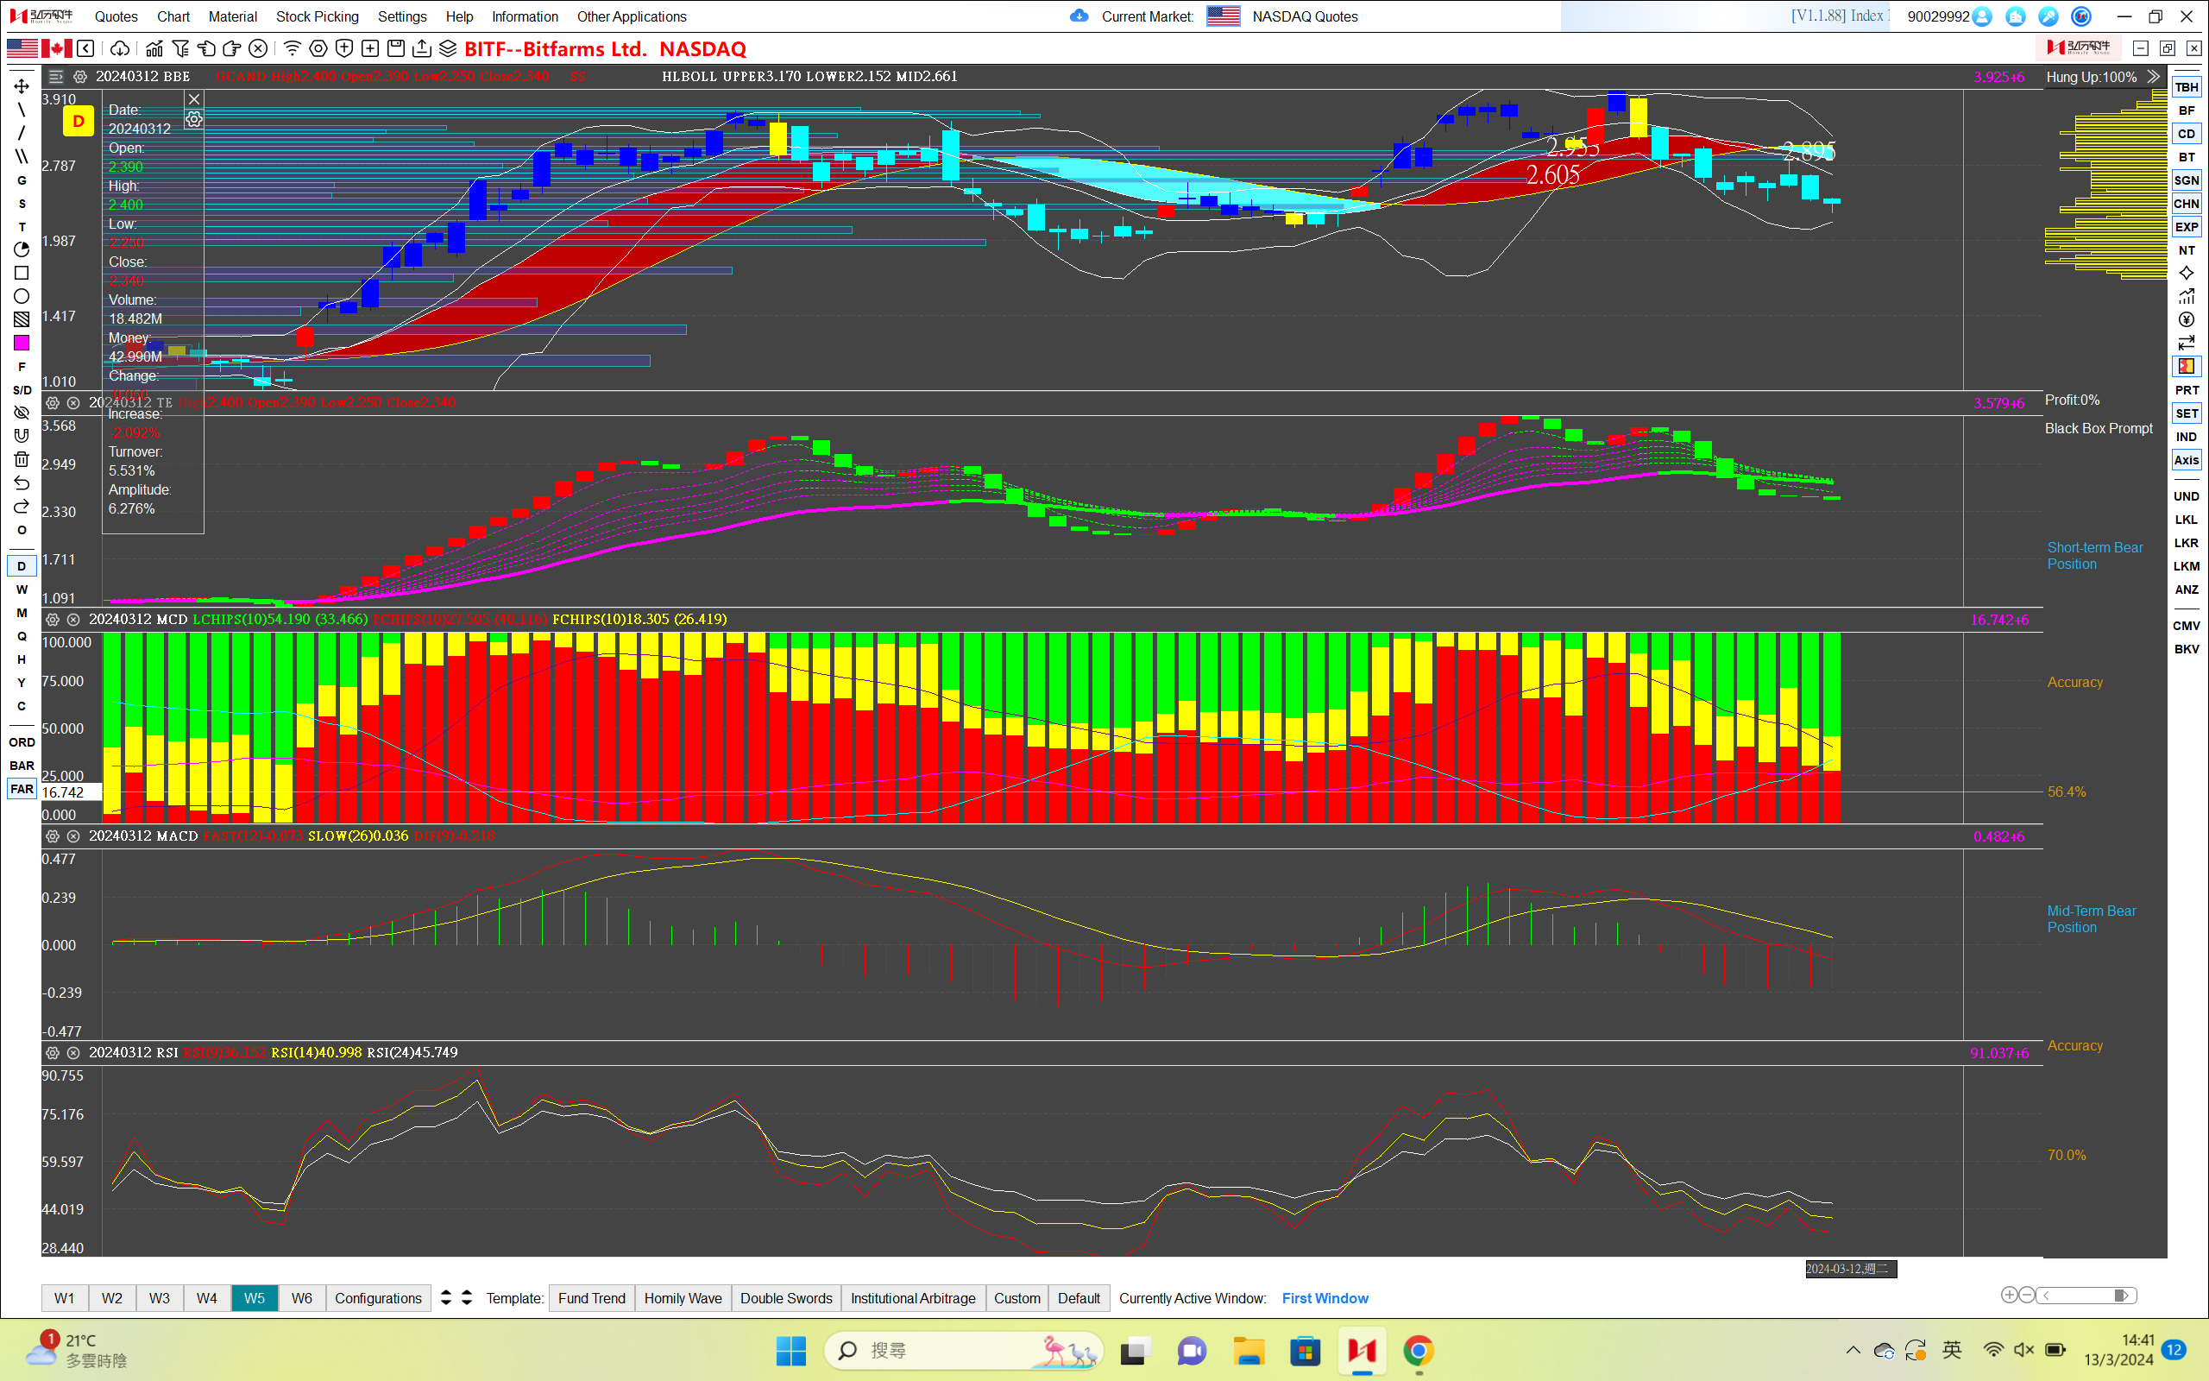This screenshot has height=1381, width=2209.
Task: Open the Stock Picking menu
Action: click(317, 16)
